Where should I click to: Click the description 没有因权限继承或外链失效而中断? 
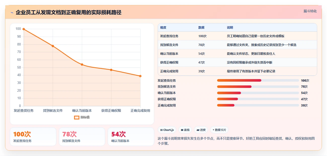tap(250, 63)
